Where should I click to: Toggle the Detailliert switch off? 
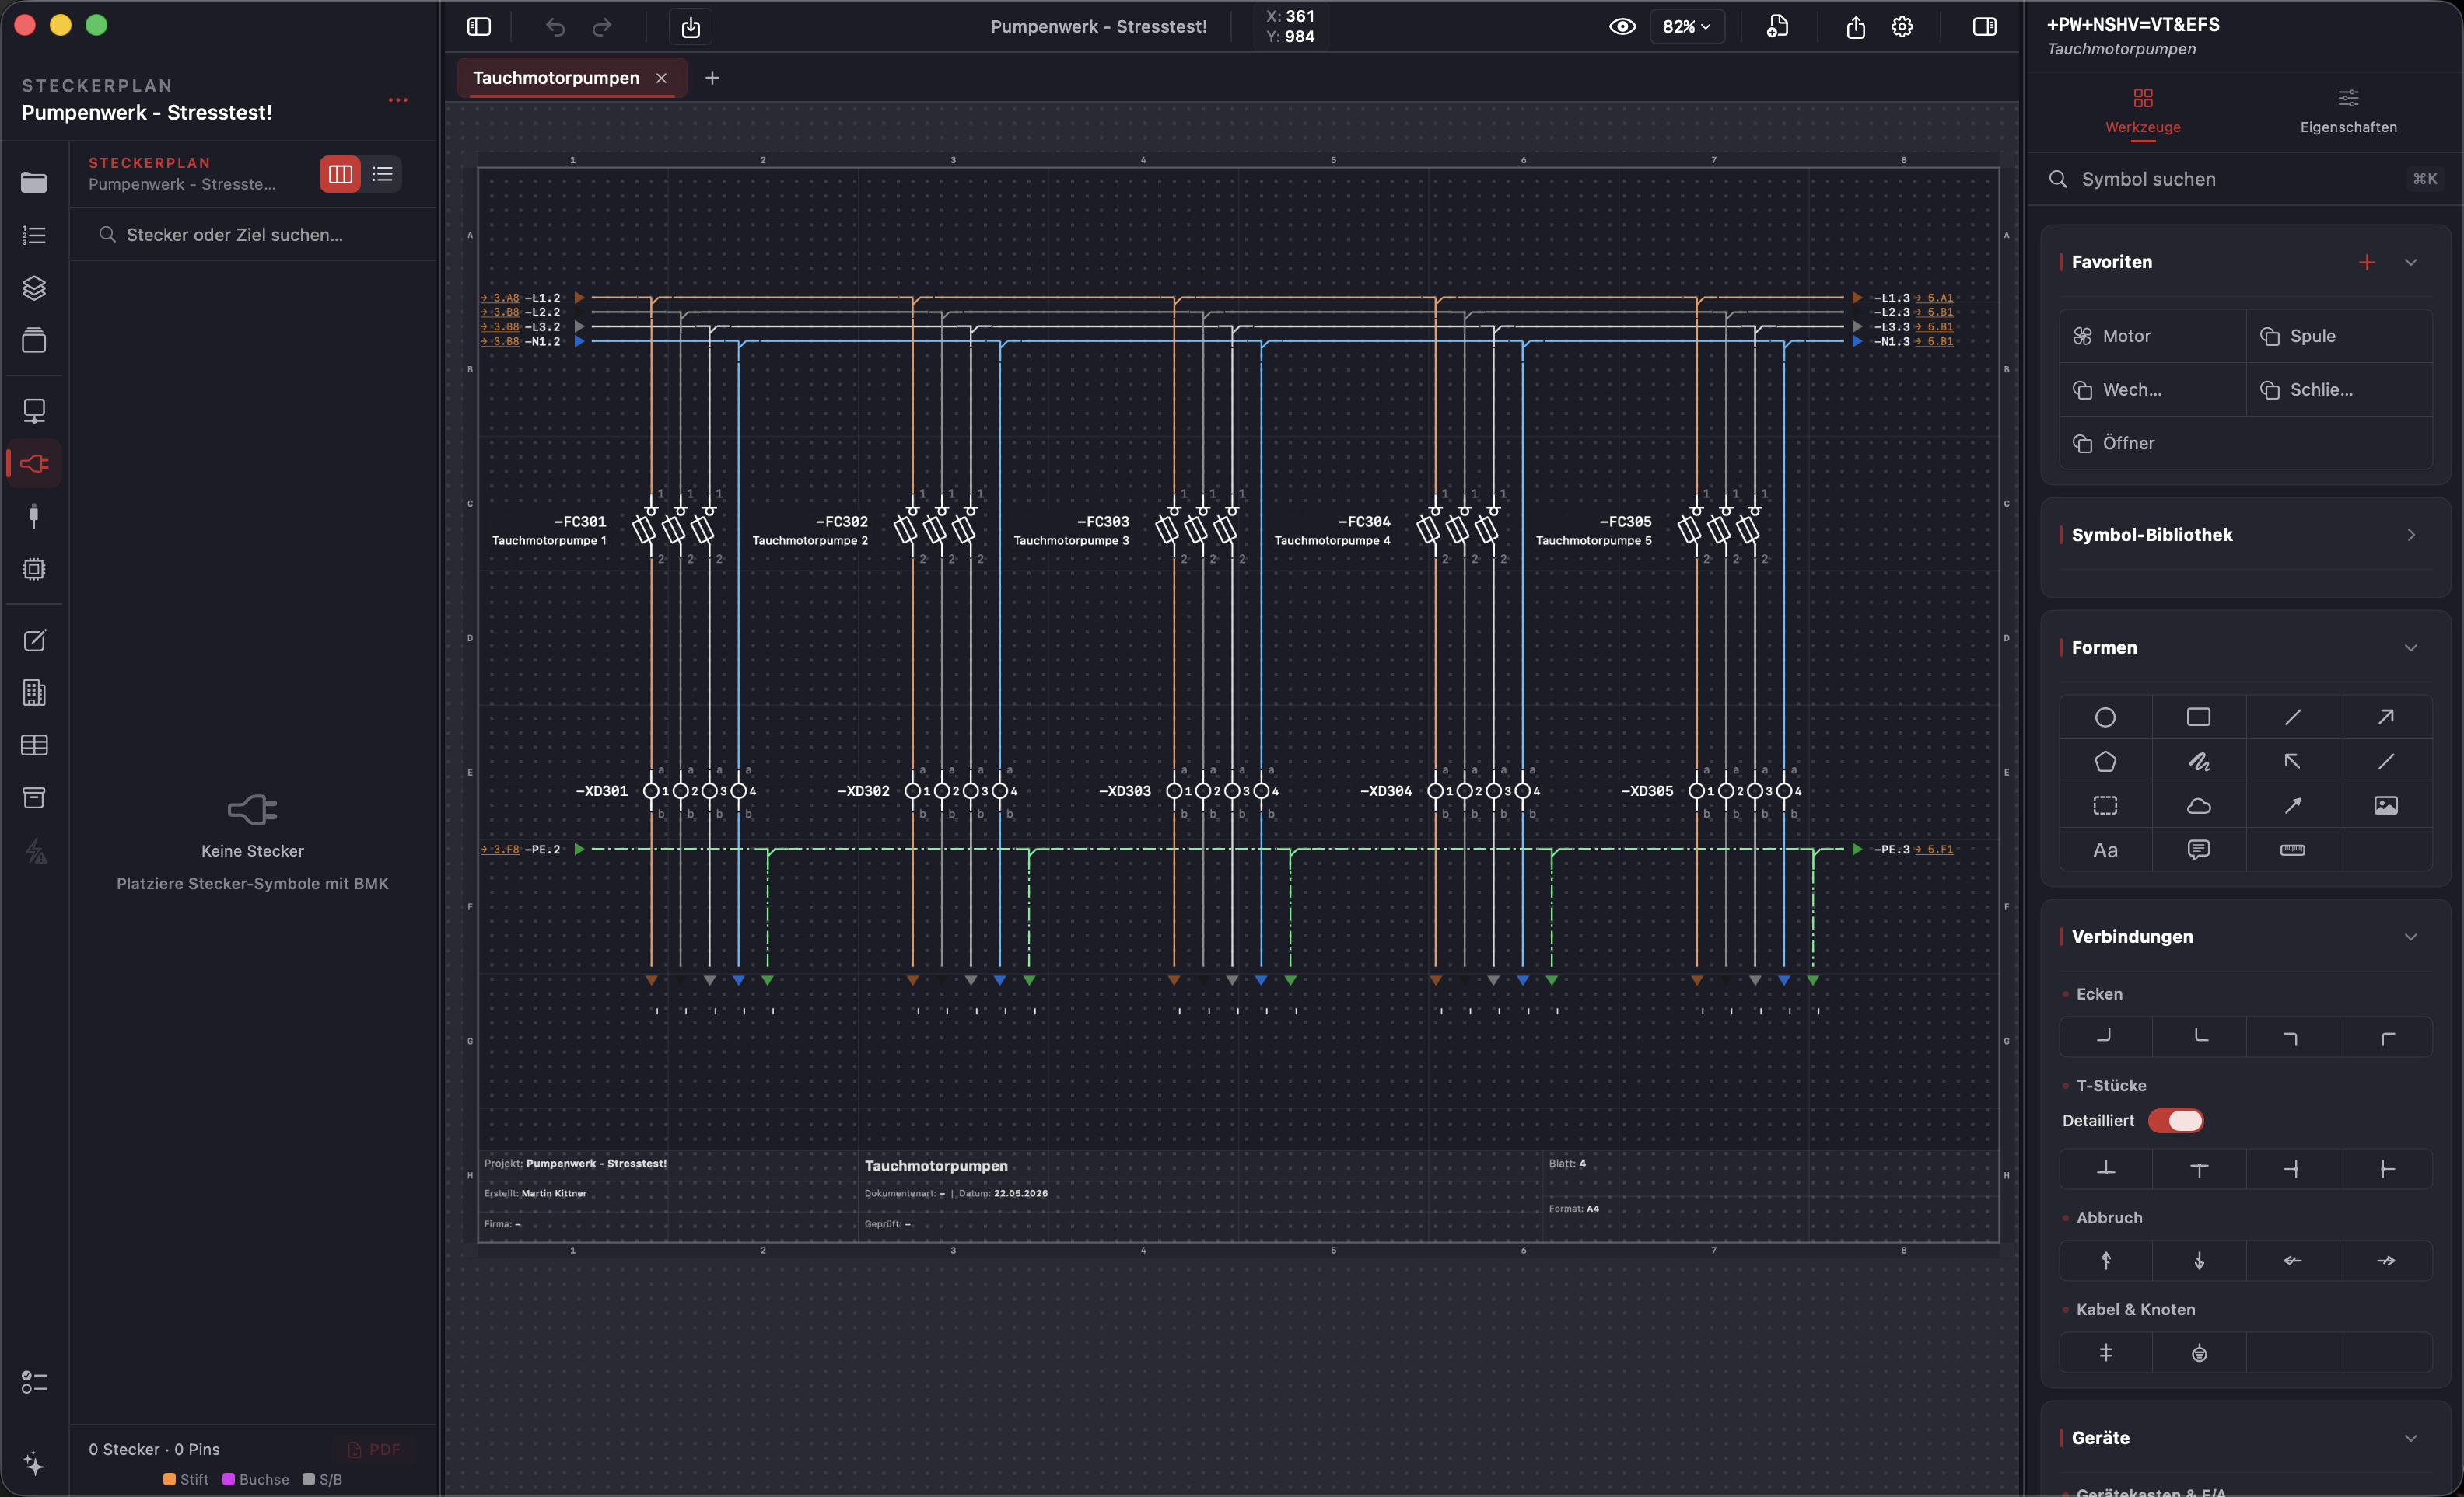point(2176,1120)
